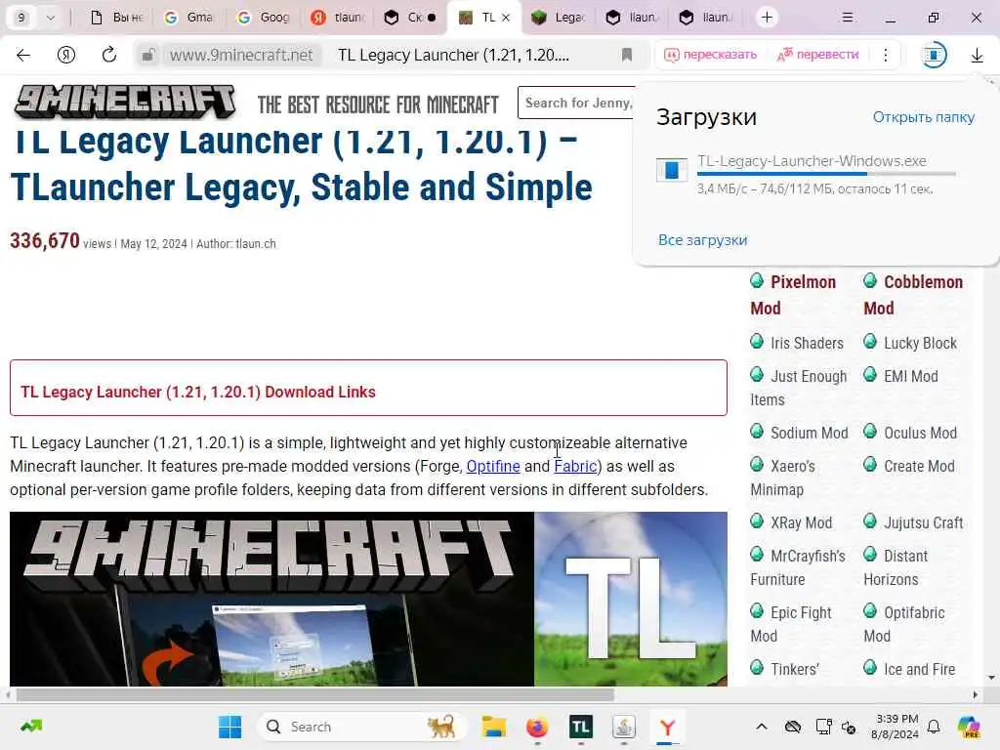Open the Java app taskbar icon
The height and width of the screenshot is (750, 1000).
click(624, 727)
